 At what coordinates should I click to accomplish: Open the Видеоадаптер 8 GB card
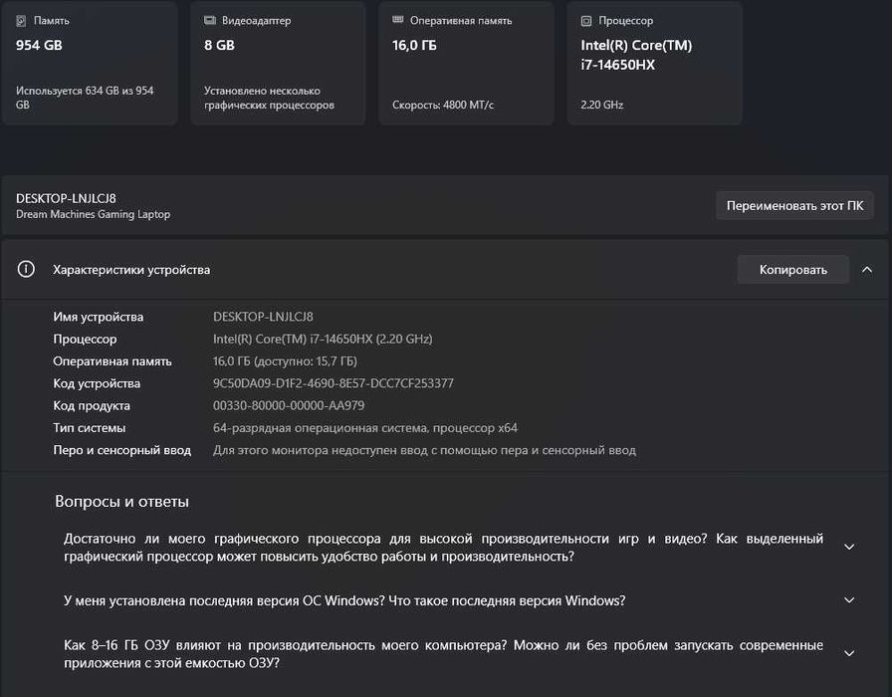point(278,63)
